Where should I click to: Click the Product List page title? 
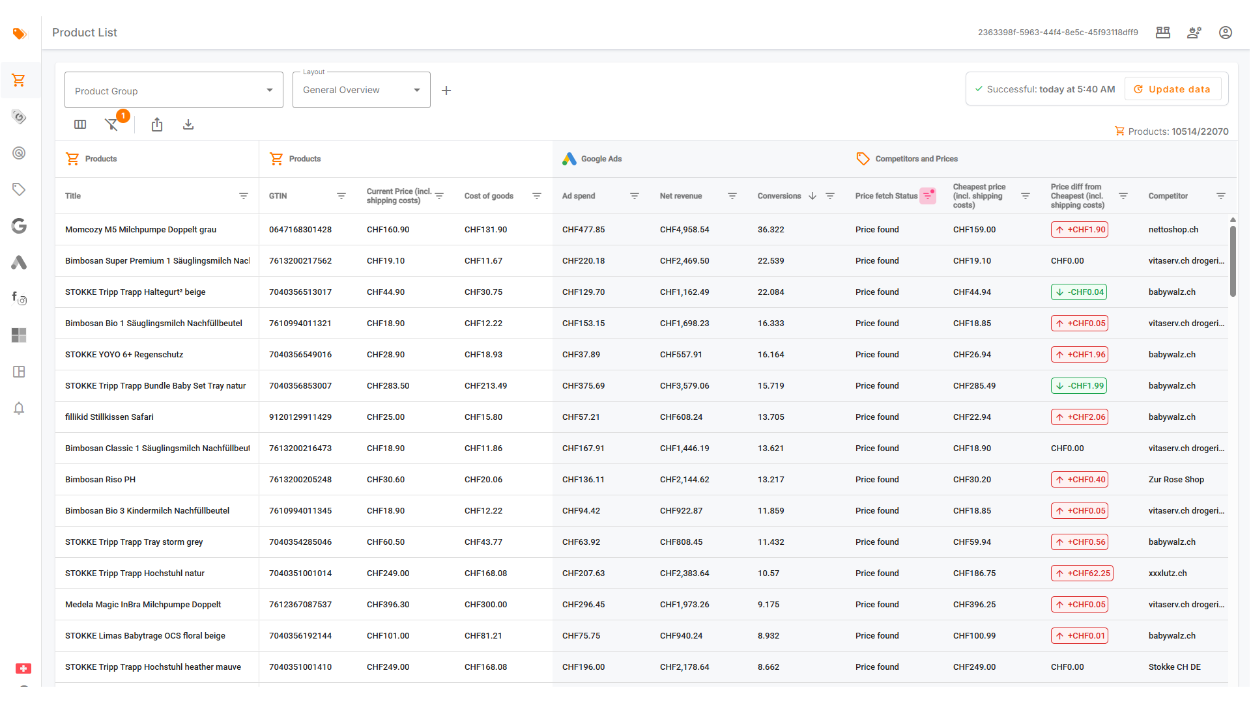pos(85,33)
